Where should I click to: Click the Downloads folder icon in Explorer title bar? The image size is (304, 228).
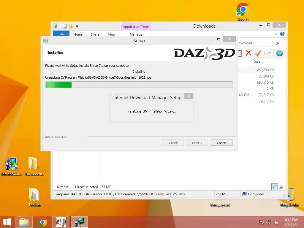tap(55, 26)
